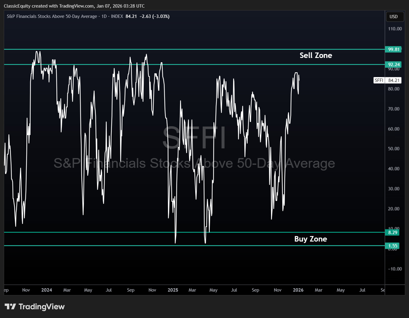Click the 8.29 horizontal line on chart
409x318 pixels.
click(194, 232)
